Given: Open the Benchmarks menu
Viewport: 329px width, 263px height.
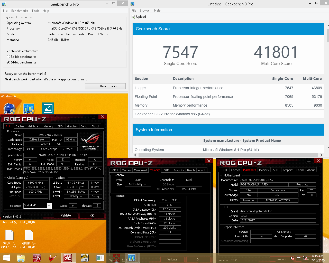Looking at the screenshot, I should pyautogui.click(x=20, y=11).
